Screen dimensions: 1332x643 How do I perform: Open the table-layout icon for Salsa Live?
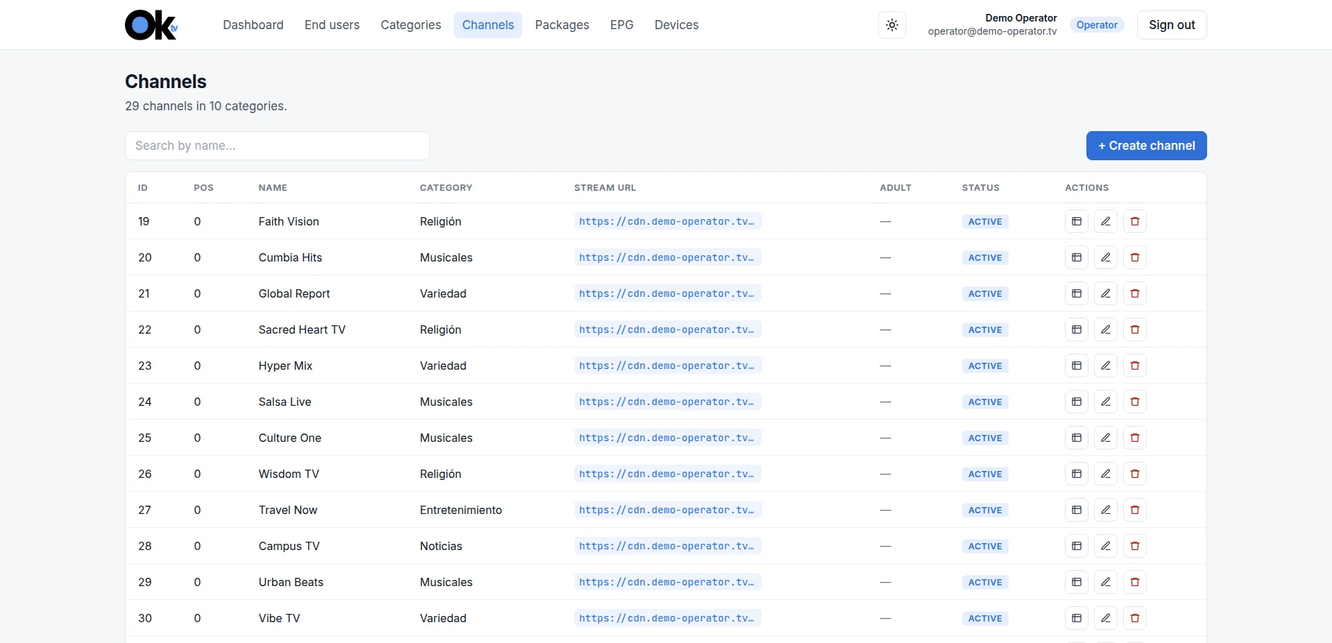pos(1077,402)
